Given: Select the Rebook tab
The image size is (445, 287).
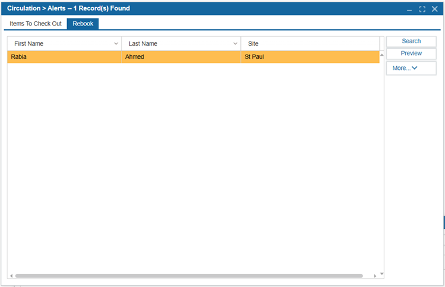Looking at the screenshot, I should pyautogui.click(x=83, y=24).
